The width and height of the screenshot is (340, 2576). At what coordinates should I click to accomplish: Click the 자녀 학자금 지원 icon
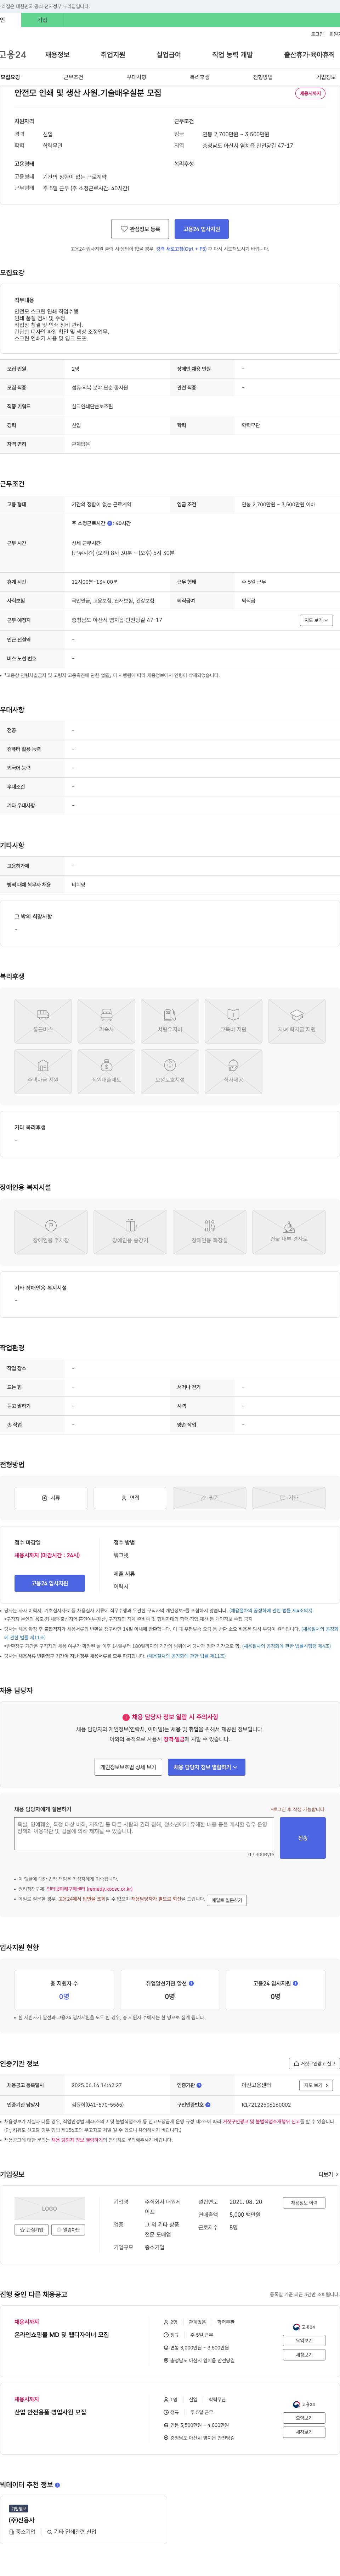click(297, 1021)
